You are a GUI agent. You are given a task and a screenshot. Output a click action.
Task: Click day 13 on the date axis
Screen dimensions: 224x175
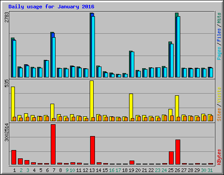pos(92,170)
